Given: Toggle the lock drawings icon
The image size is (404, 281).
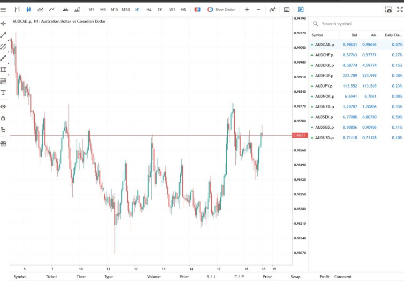Looking at the screenshot, I should [x=3, y=118].
